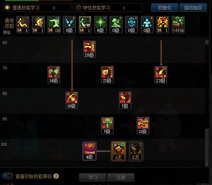Click the skill tree vertical scrollbar thumb
Viewport: 212px width, 185px height.
pyautogui.click(x=207, y=145)
